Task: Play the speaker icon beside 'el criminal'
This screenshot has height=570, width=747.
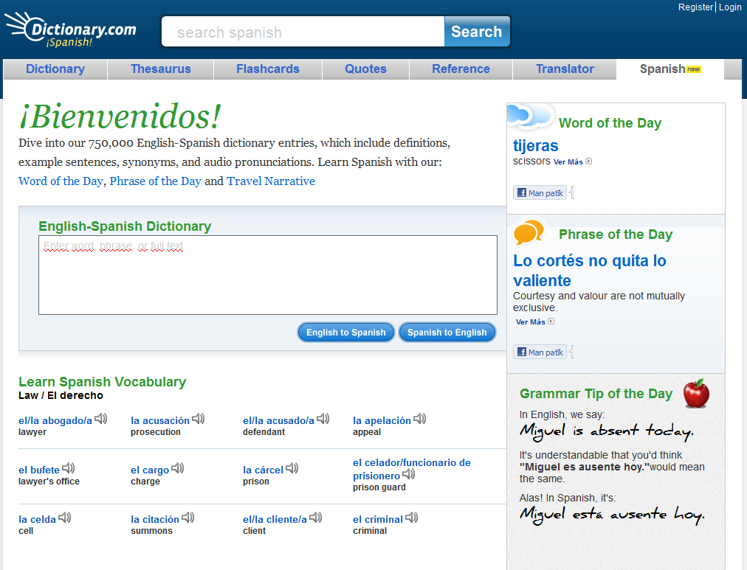Action: (412, 518)
